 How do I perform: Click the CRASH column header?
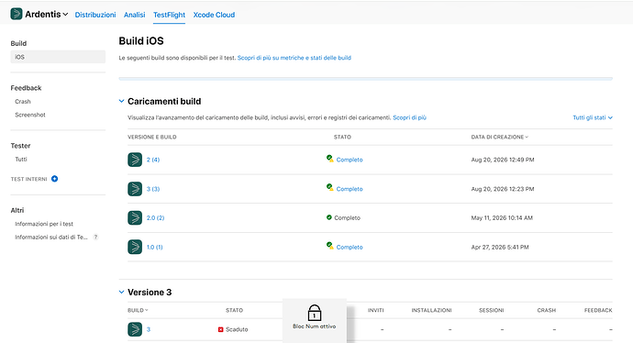(x=547, y=310)
